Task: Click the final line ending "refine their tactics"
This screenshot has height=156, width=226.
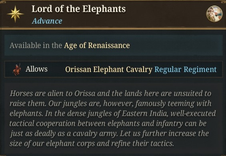Action: tap(92, 144)
